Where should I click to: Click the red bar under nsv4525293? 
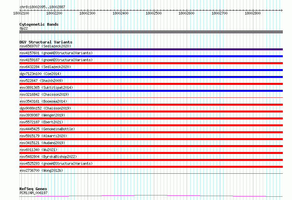point(151,167)
